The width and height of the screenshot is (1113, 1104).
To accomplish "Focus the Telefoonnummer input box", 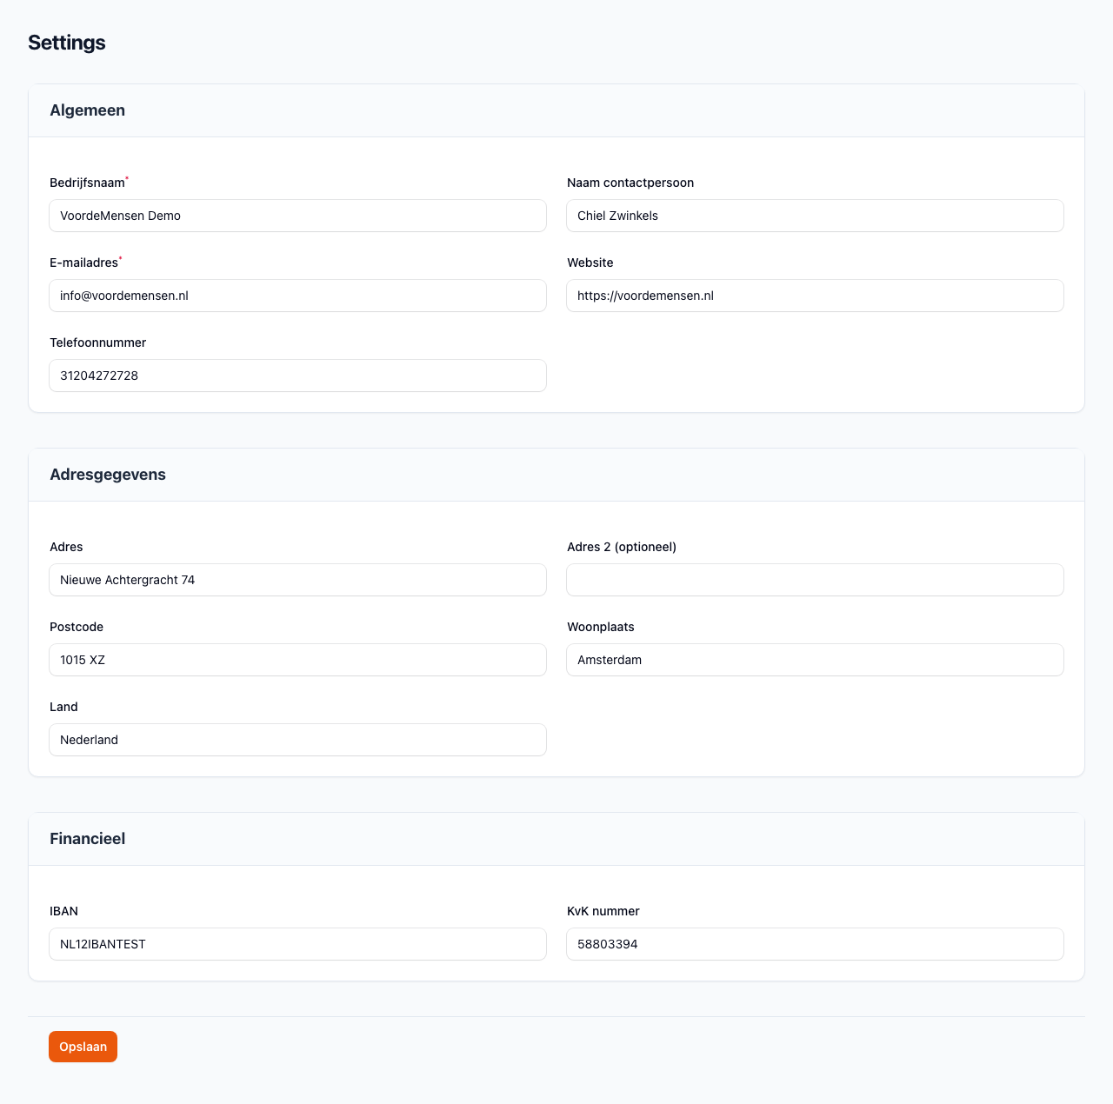I will [297, 376].
